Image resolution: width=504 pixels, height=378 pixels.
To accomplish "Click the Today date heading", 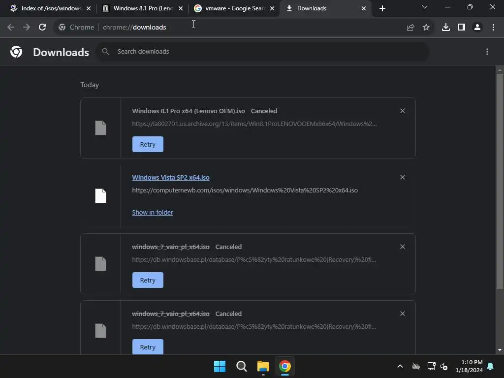I will click(90, 85).
